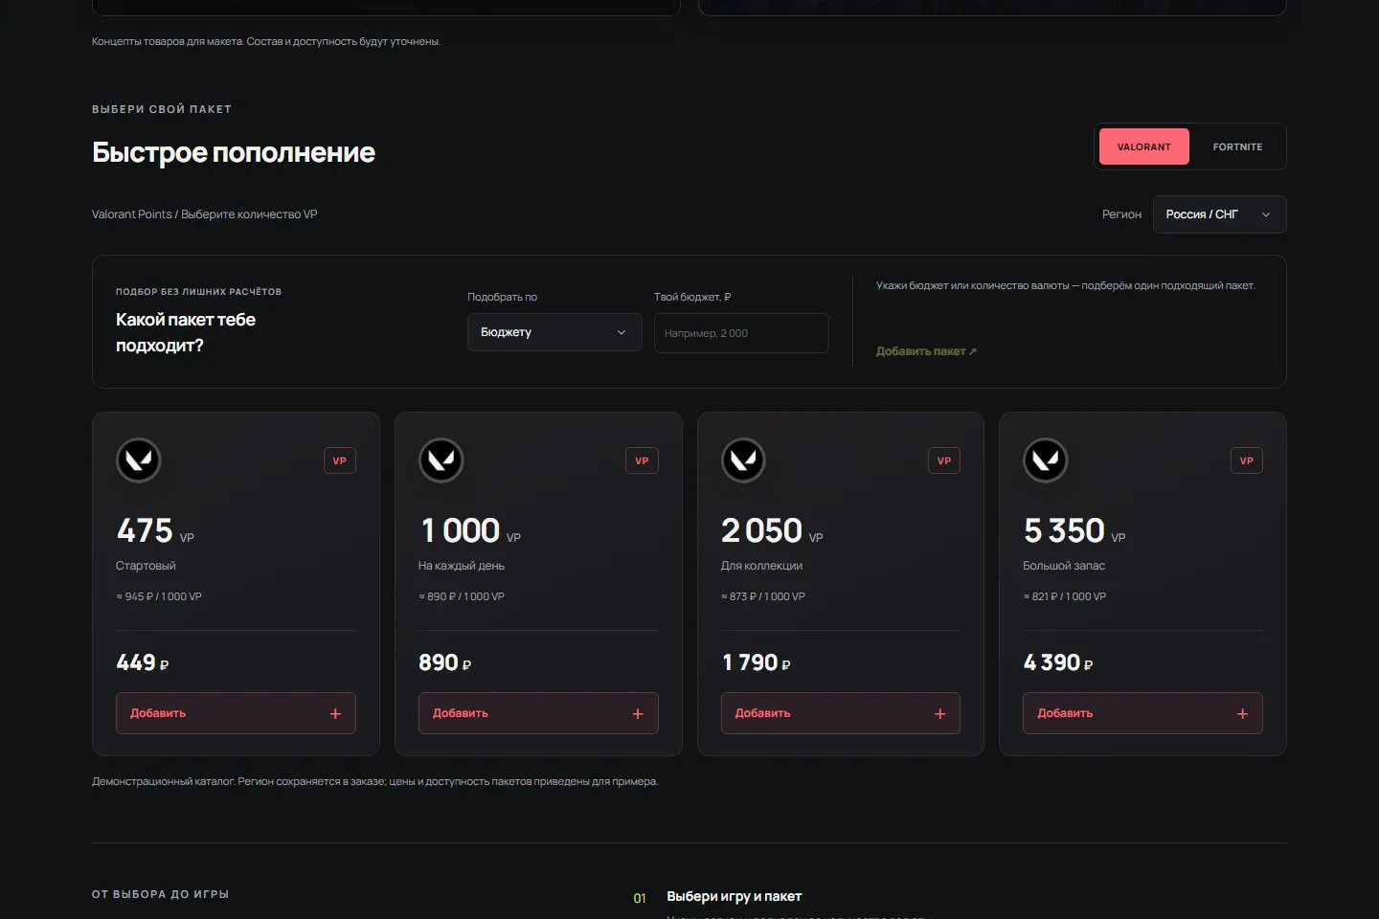Click the Укажи бюджет hint text
1379x919 pixels.
tap(1065, 286)
